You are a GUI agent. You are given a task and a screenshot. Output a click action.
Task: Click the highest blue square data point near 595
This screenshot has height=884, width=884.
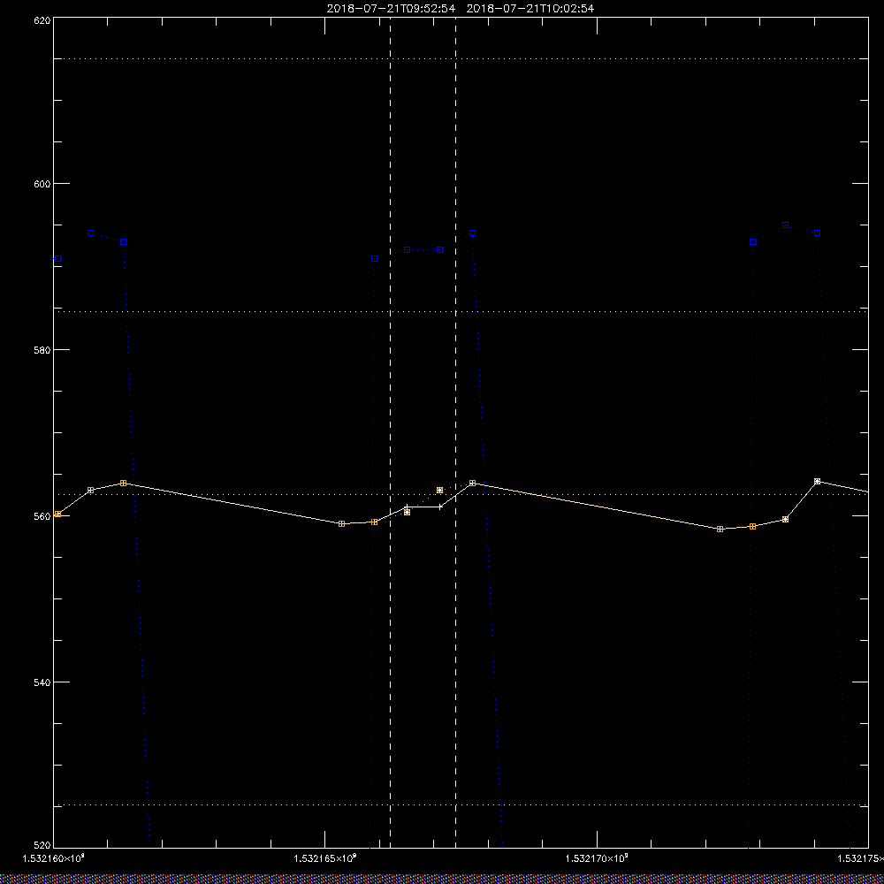pos(785,225)
